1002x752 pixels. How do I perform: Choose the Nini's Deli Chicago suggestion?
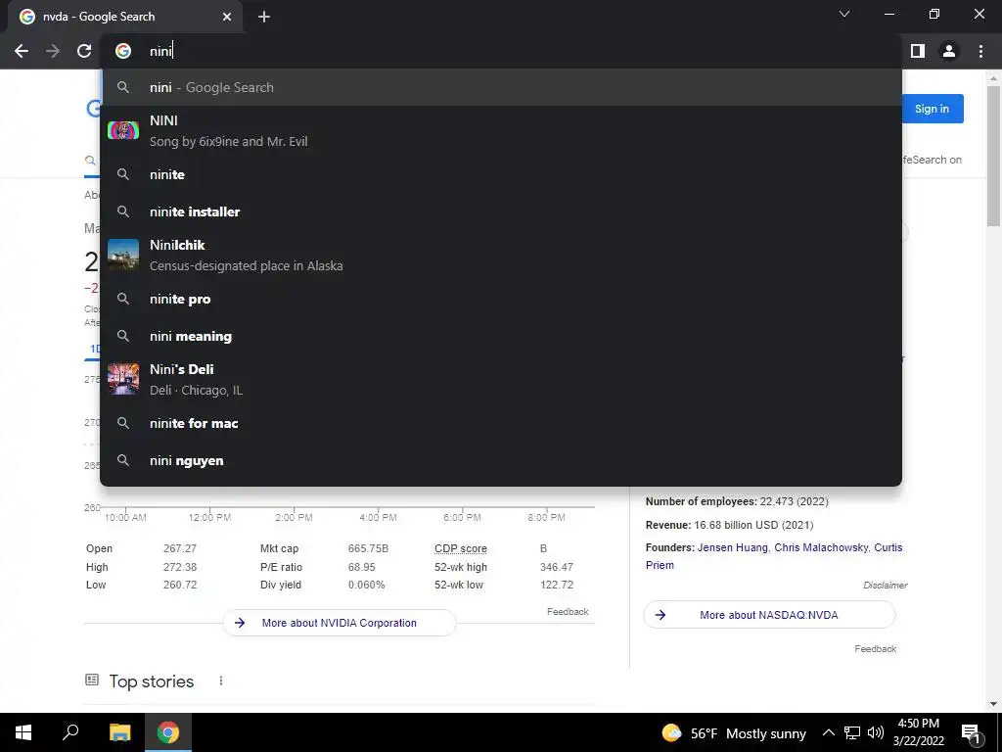tap(501, 379)
